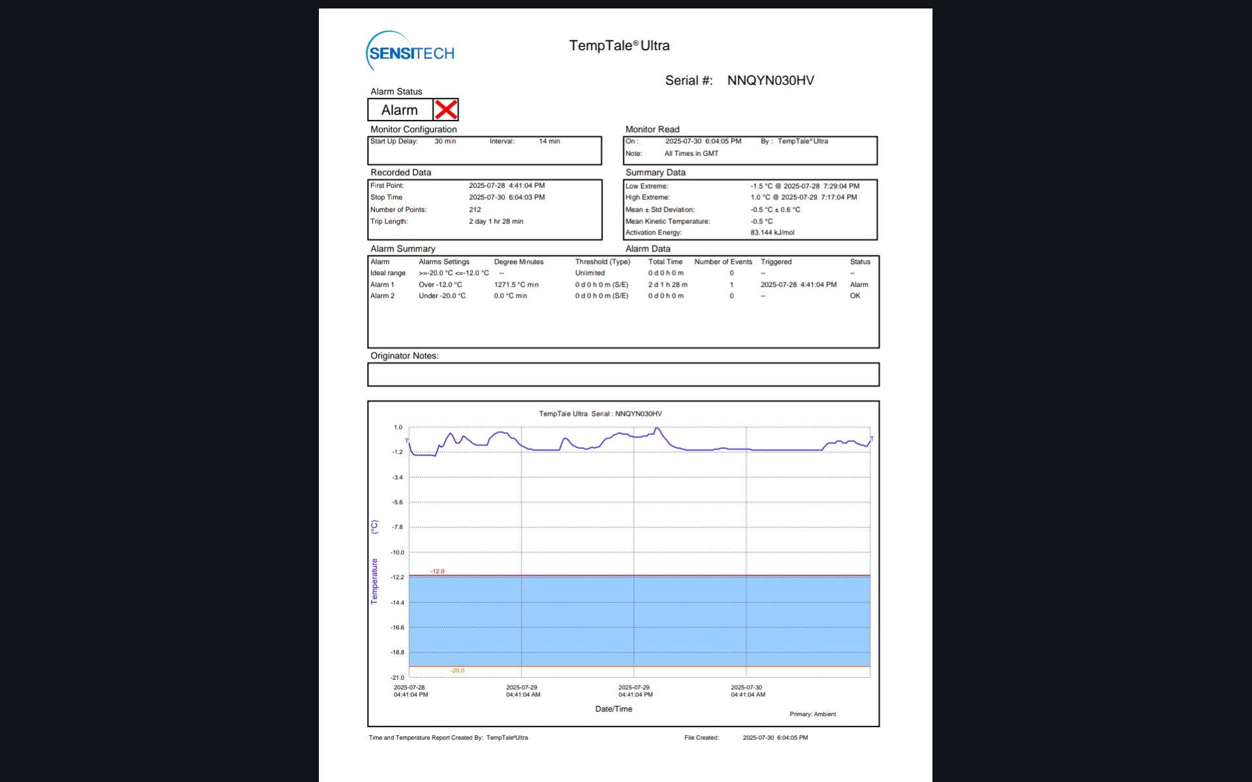Image resolution: width=1252 pixels, height=782 pixels.
Task: Click the High Extreme value in Summary Data
Action: (x=803, y=197)
